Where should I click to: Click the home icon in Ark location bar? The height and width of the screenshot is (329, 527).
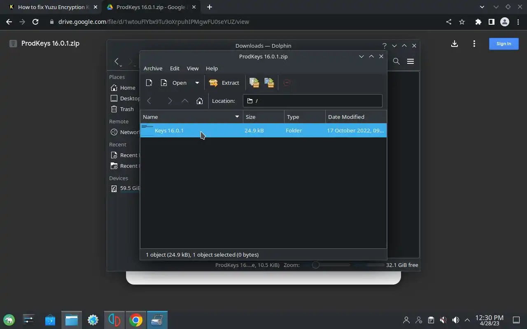click(200, 101)
